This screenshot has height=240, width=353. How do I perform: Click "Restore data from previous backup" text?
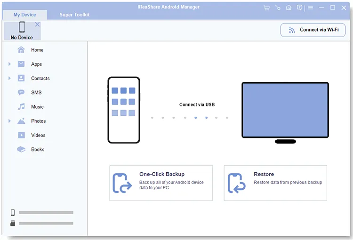[x=288, y=183]
